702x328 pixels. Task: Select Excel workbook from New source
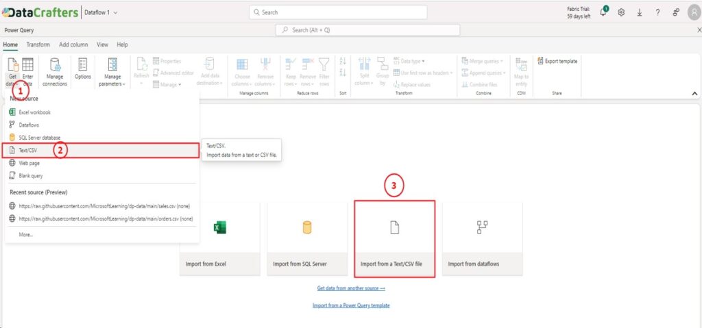point(102,112)
